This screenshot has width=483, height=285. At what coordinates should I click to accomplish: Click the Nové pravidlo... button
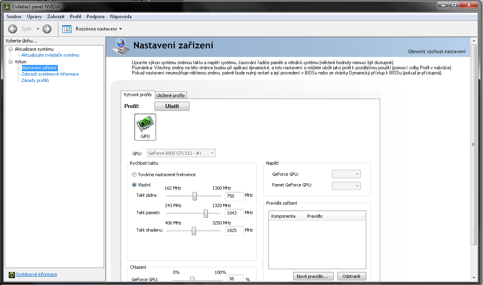pyautogui.click(x=313, y=276)
